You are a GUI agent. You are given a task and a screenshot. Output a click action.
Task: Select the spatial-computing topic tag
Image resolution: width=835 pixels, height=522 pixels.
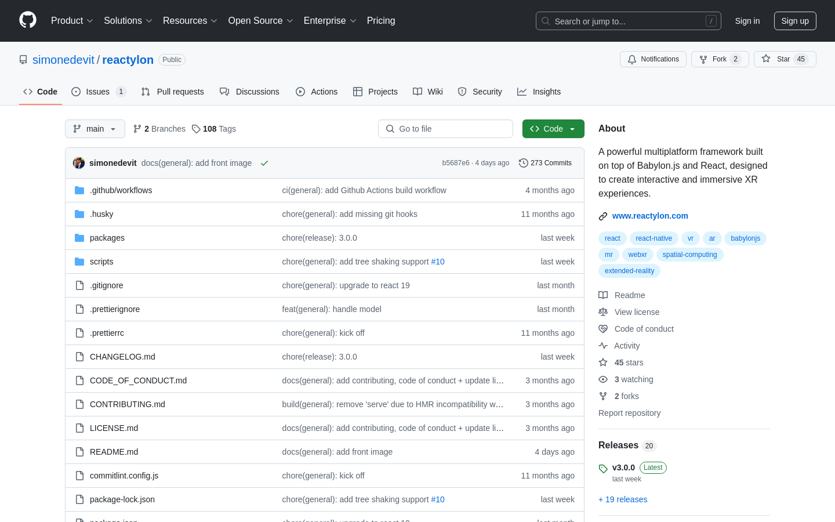click(690, 255)
